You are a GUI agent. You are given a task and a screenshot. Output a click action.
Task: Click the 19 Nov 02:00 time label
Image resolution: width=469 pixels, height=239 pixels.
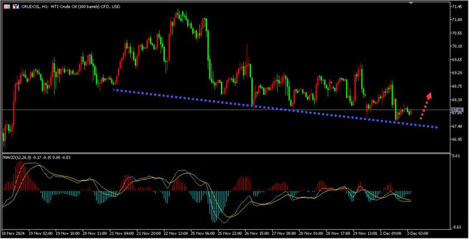[x=40, y=233]
